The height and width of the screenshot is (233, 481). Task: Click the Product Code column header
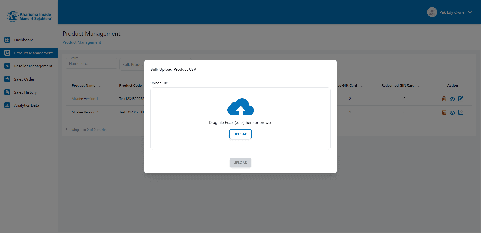[x=130, y=85]
